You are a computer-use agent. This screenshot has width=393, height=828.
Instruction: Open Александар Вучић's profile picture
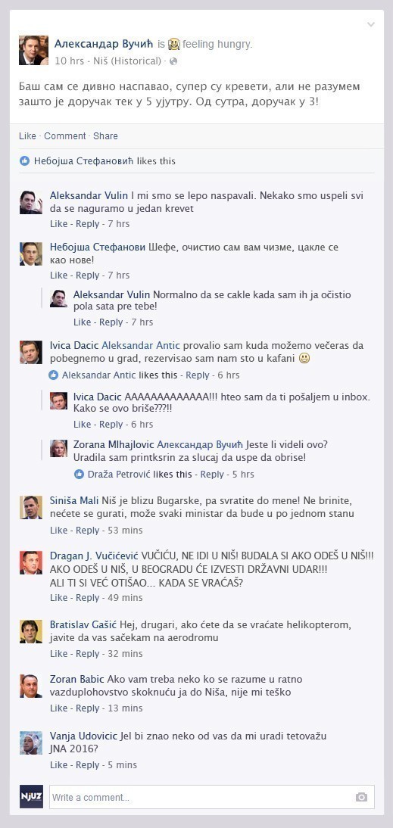33,50
